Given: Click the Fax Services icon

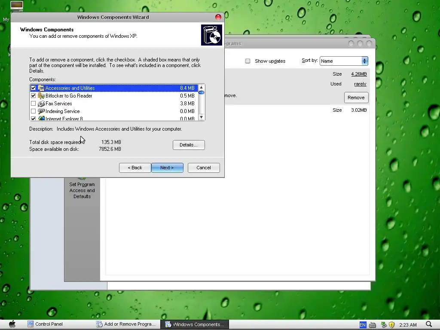Looking at the screenshot, I should click(x=41, y=104).
